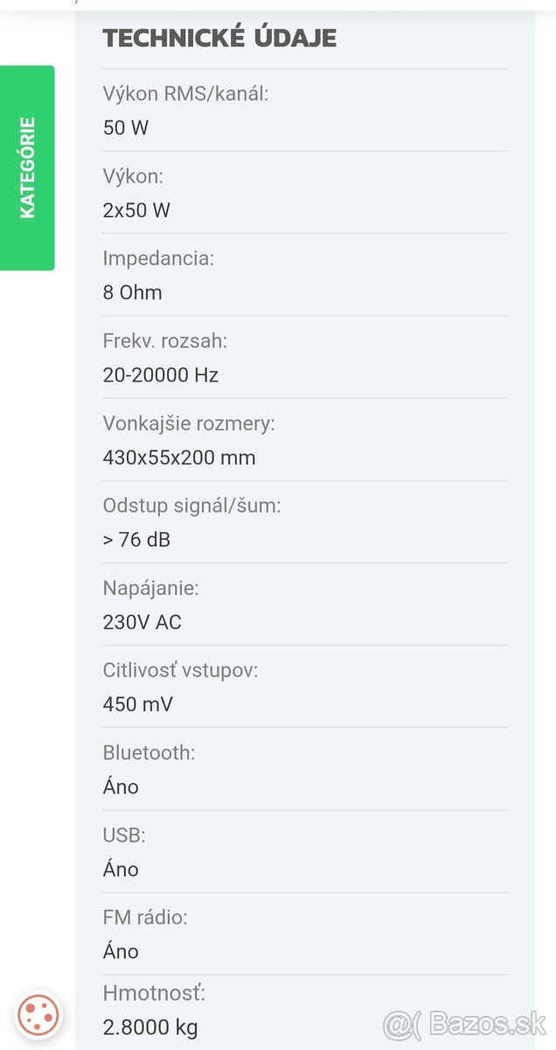Open the KATEGÓRIE sidebar panel
Viewport: 556px width, 1050px height.
27,166
